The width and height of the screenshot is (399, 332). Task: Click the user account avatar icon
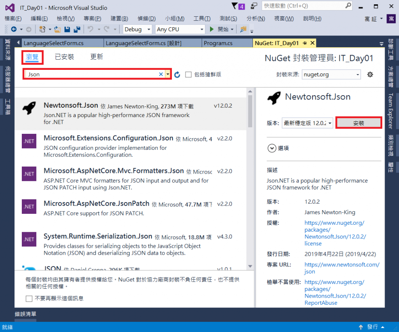pos(391,19)
